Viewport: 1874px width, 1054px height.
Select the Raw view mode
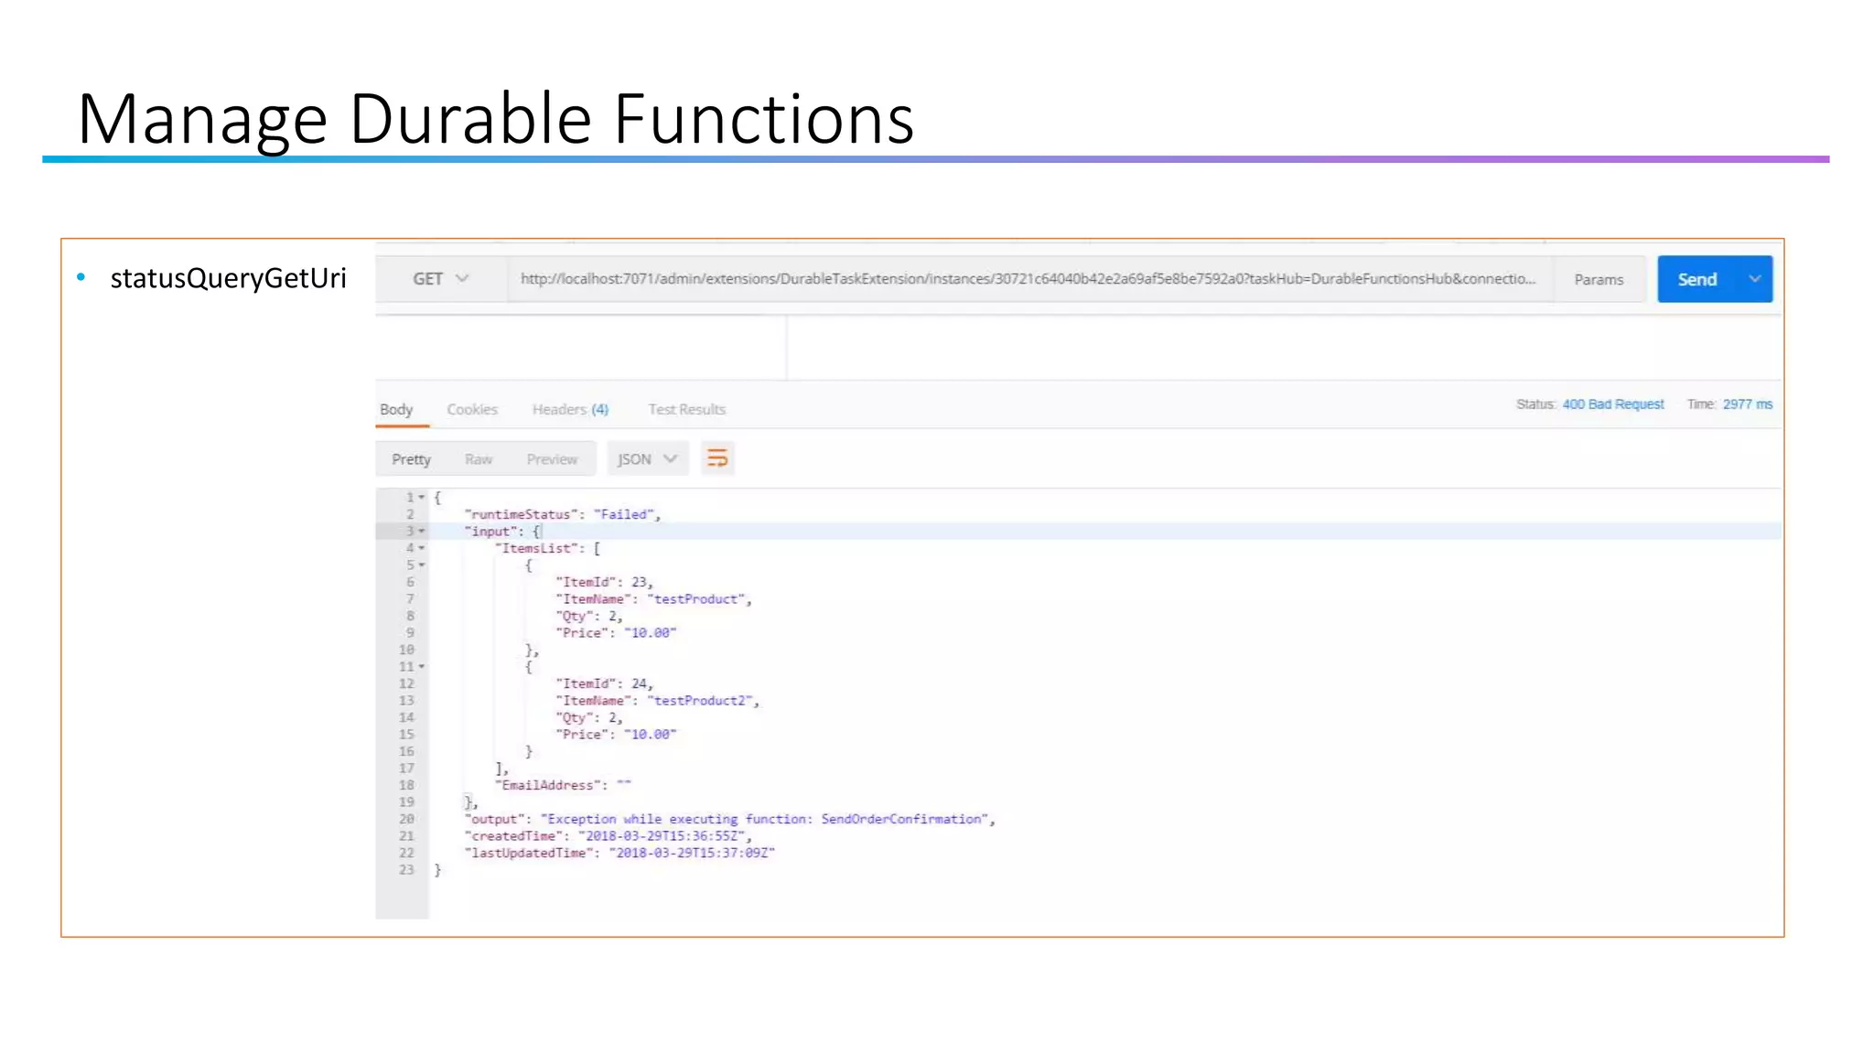(x=478, y=459)
